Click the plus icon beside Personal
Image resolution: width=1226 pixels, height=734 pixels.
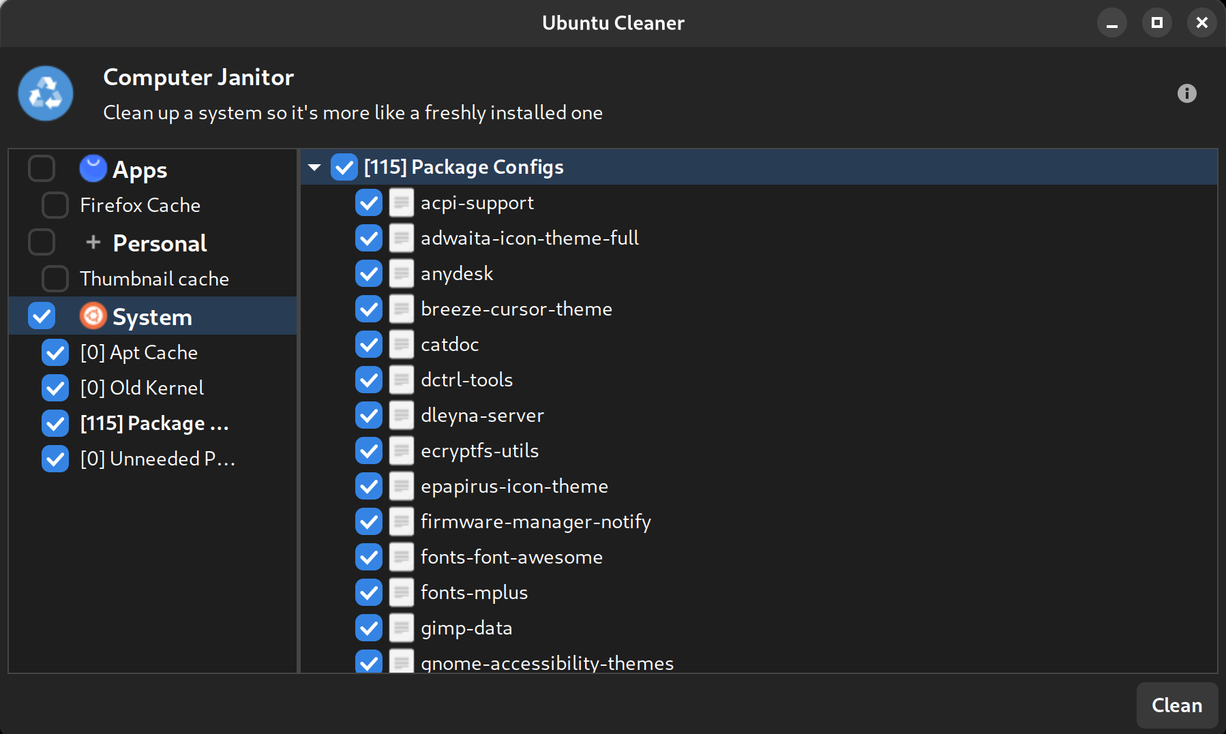(93, 242)
